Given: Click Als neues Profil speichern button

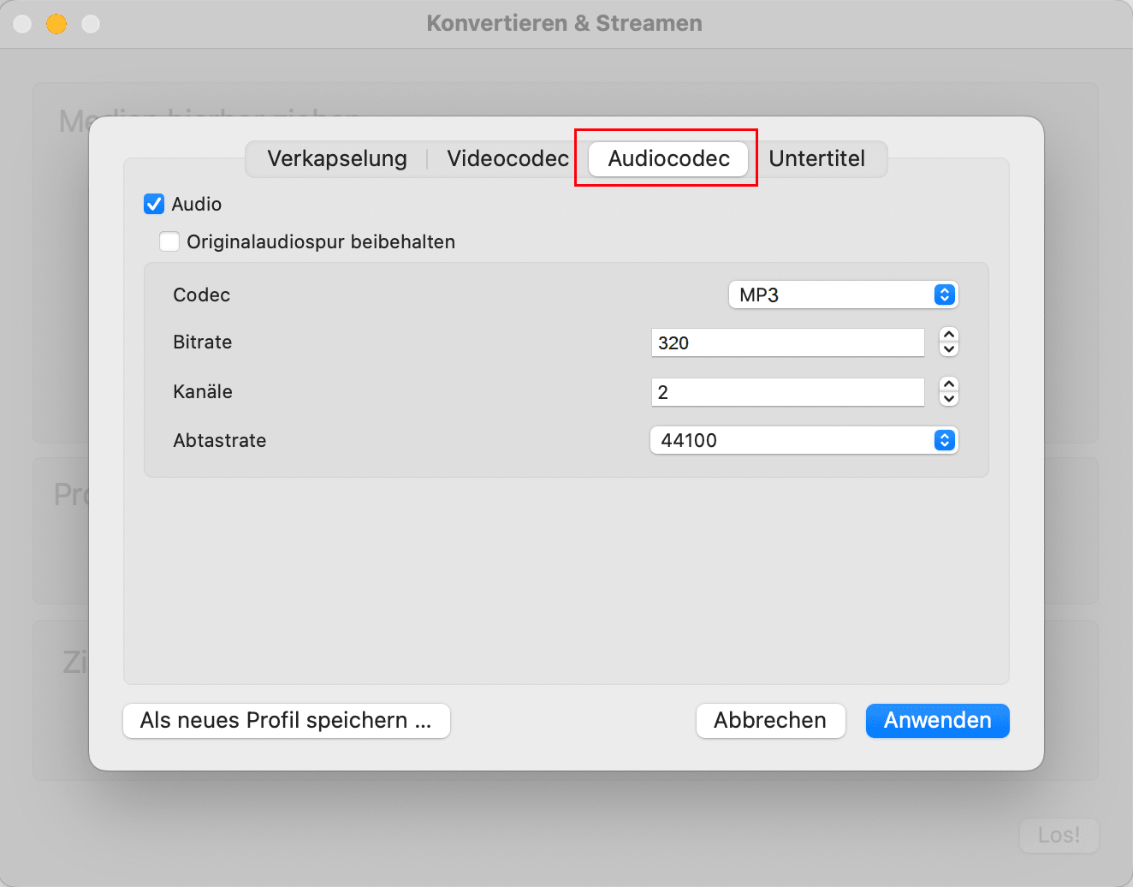Looking at the screenshot, I should pyautogui.click(x=286, y=720).
